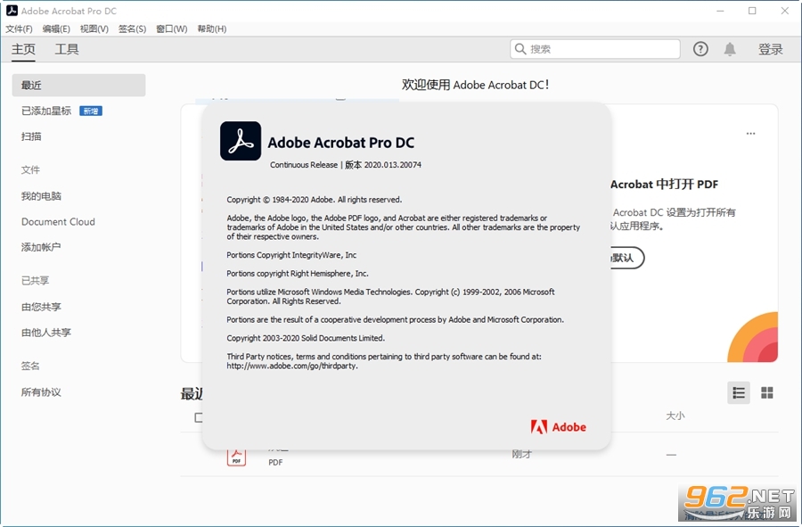Click the thirdparty URL in About dialog
Screen dimensions: 802x527
pos(292,366)
